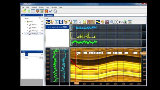Click the dip value box showing -6.5

(101, 53)
